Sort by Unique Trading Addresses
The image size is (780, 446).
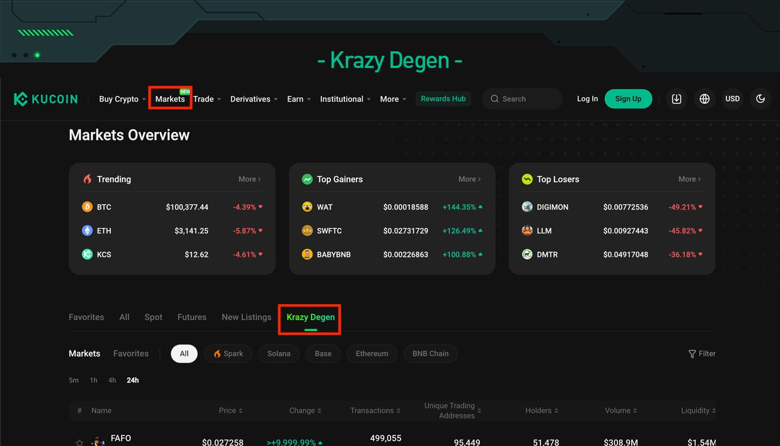pos(453,410)
